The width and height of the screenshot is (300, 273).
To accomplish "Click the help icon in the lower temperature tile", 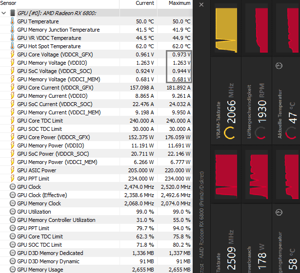I will pyautogui.click(x=279, y=212).
